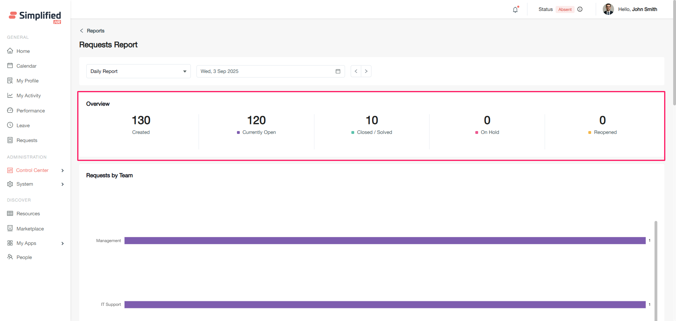Click John Smith's profile avatar
676x321 pixels.
608,10
